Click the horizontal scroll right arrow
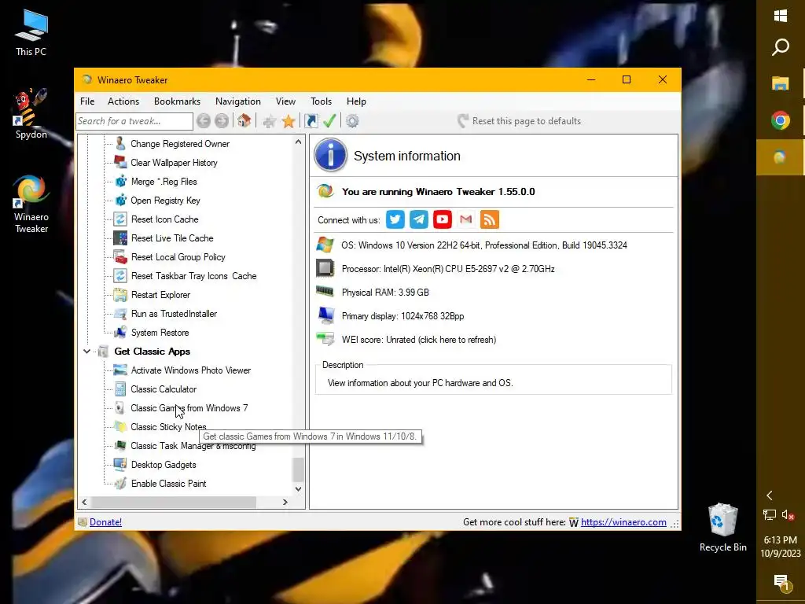Viewport: 805px width, 604px height. coord(285,502)
